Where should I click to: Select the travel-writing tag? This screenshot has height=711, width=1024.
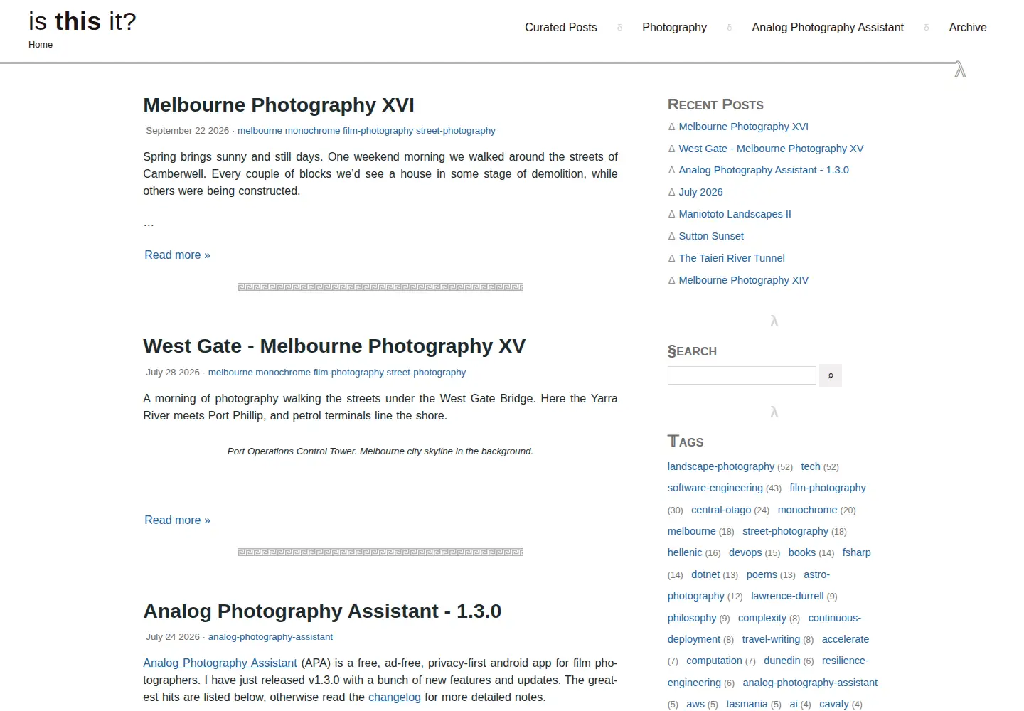(x=771, y=639)
